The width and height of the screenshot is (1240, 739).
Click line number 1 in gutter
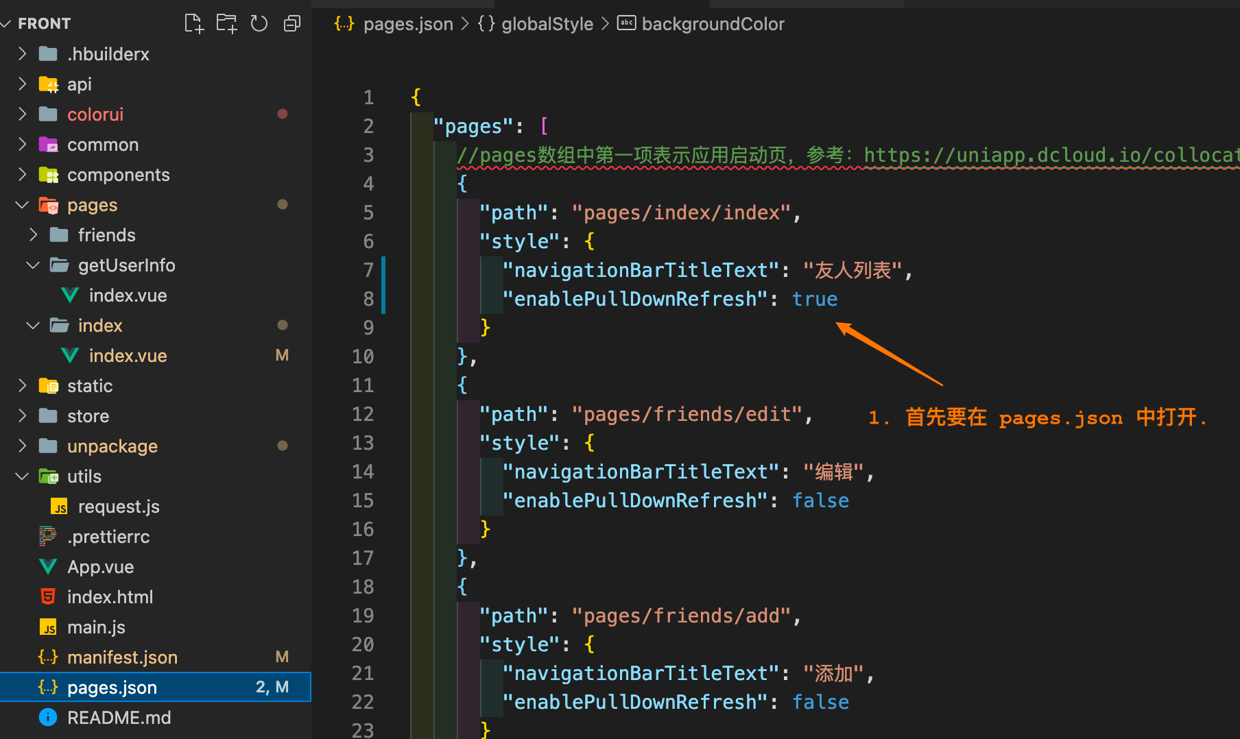(368, 97)
